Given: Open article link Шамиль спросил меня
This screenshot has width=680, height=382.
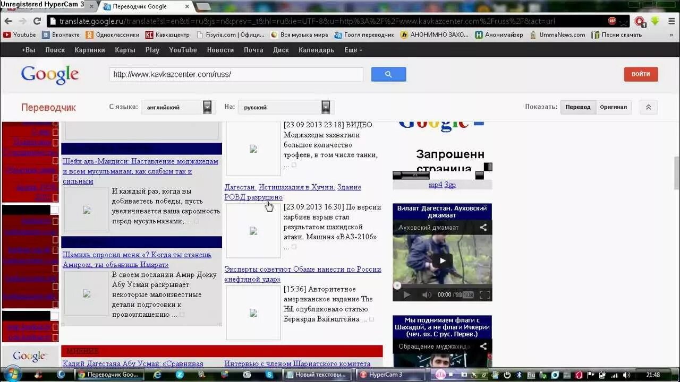Looking at the screenshot, I should (x=137, y=259).
